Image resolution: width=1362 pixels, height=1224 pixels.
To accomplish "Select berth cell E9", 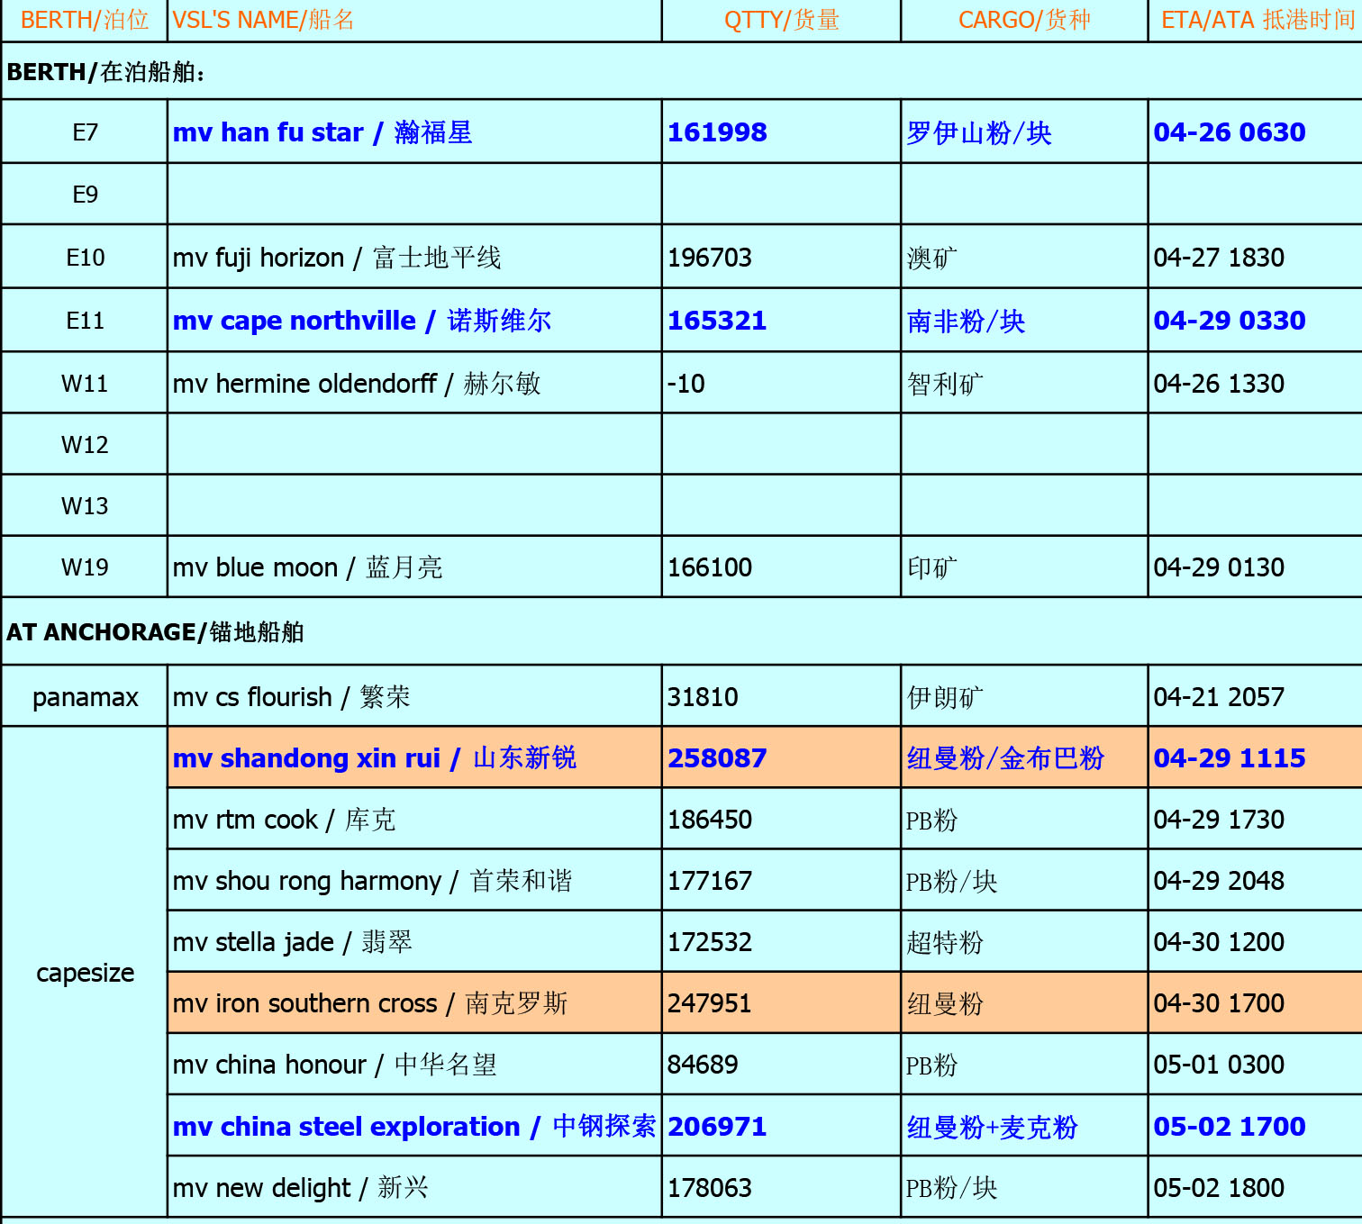I will (85, 194).
